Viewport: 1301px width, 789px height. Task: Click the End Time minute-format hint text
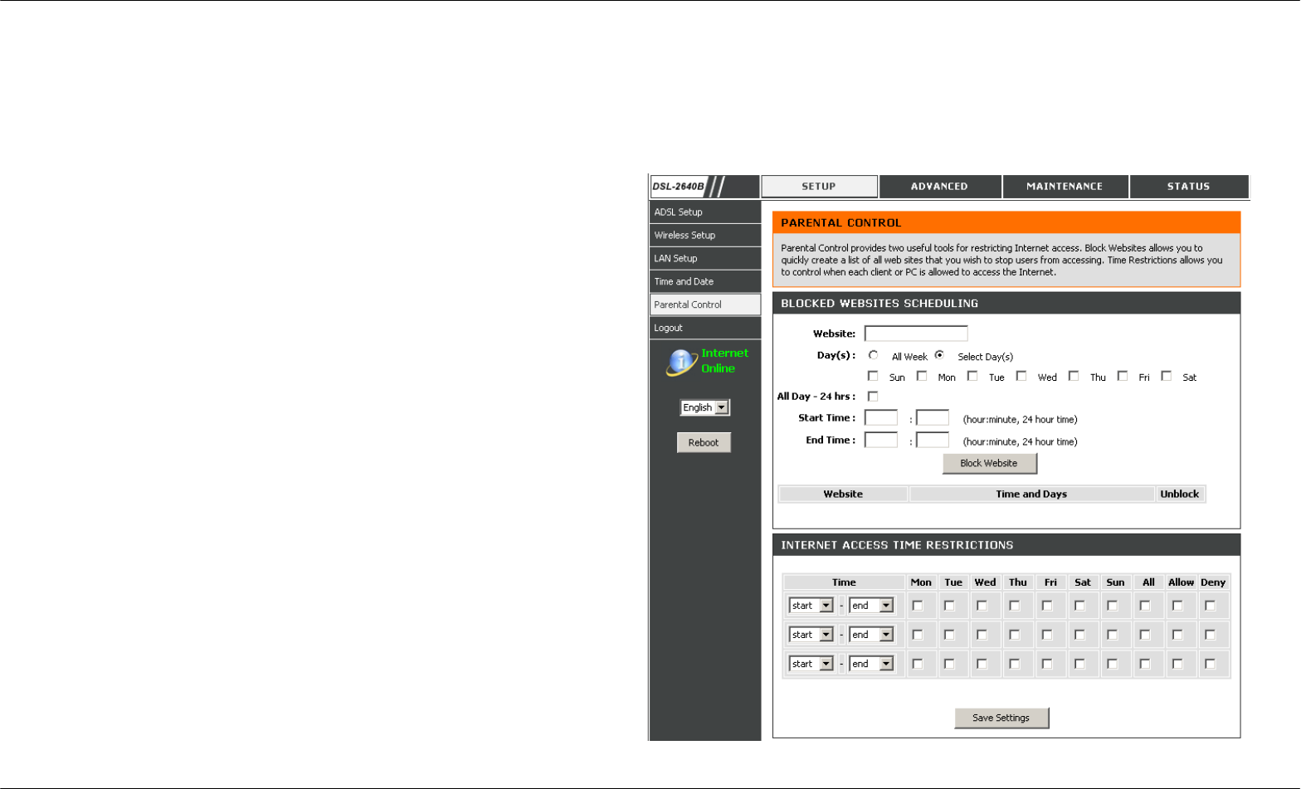pyautogui.click(x=1021, y=442)
